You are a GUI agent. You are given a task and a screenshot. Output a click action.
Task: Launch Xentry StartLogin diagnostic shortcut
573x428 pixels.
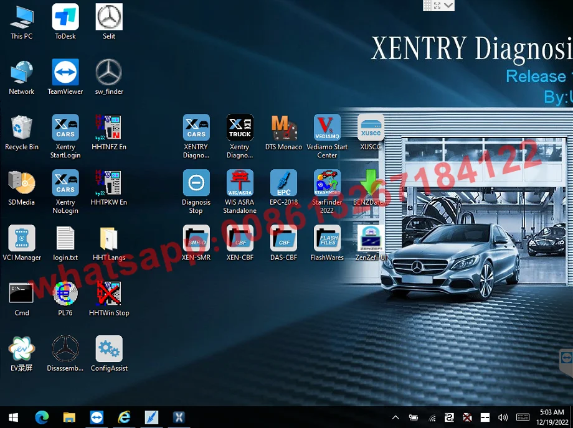point(65,128)
